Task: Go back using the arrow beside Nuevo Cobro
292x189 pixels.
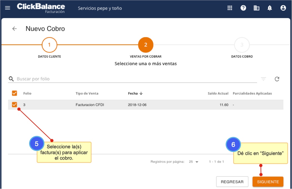Action: 14,29
